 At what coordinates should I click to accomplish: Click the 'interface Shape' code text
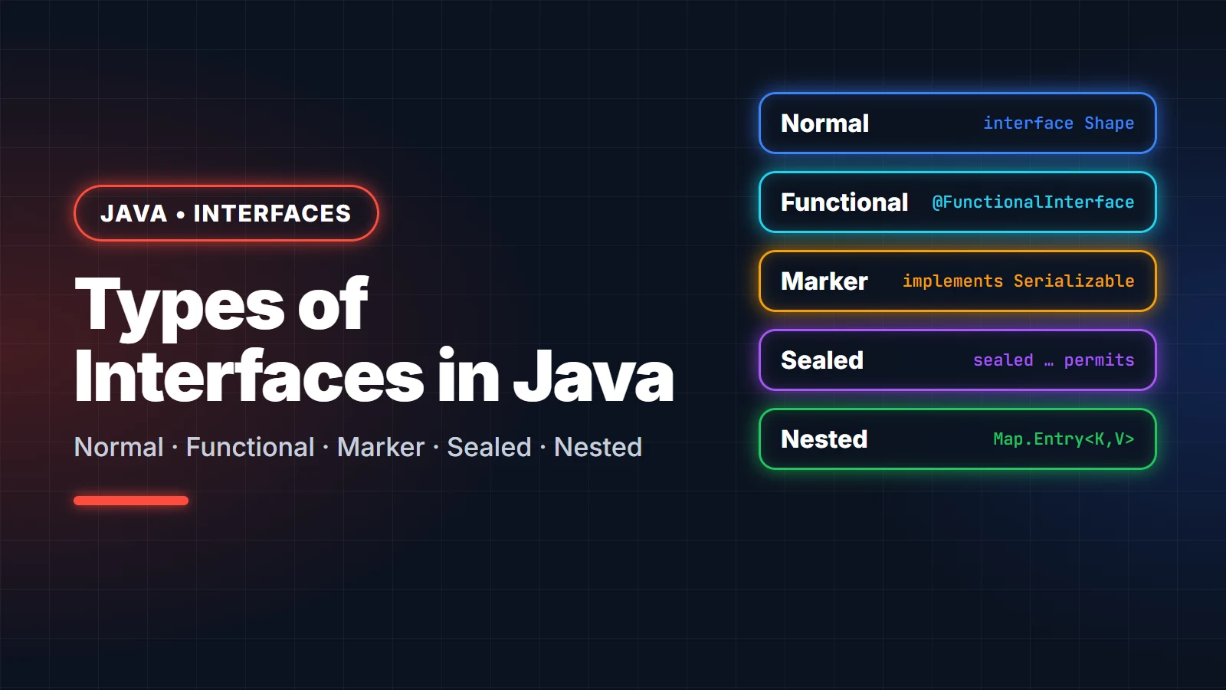click(x=1059, y=123)
